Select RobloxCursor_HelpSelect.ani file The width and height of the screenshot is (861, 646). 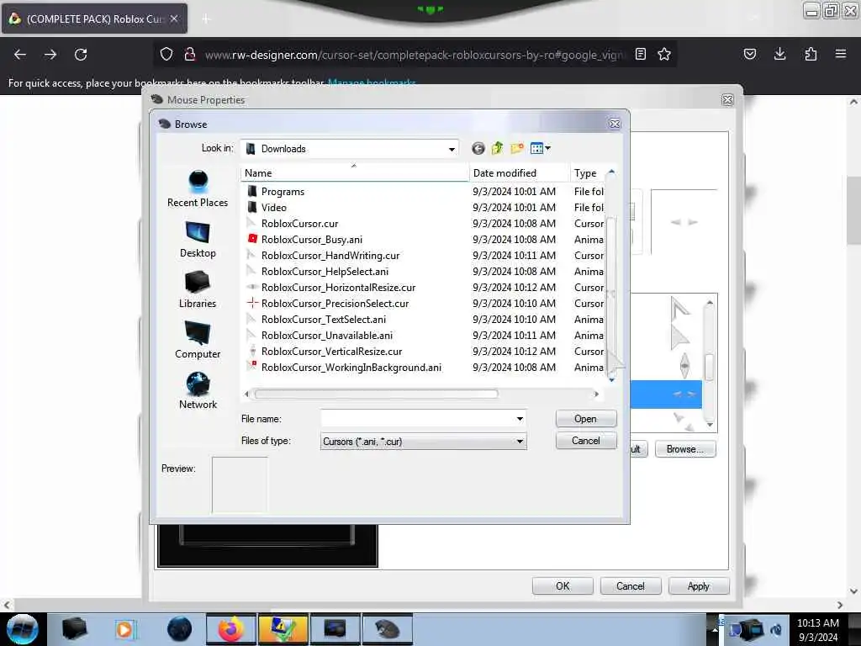tap(325, 272)
